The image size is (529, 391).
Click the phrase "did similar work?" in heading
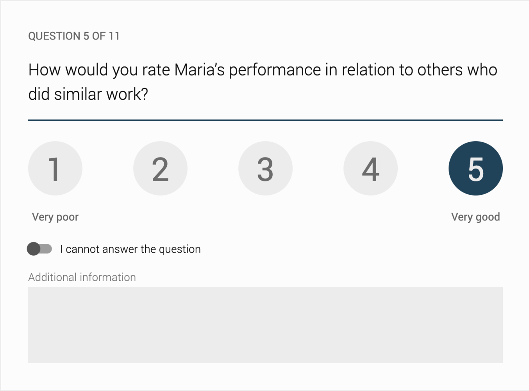[88, 94]
